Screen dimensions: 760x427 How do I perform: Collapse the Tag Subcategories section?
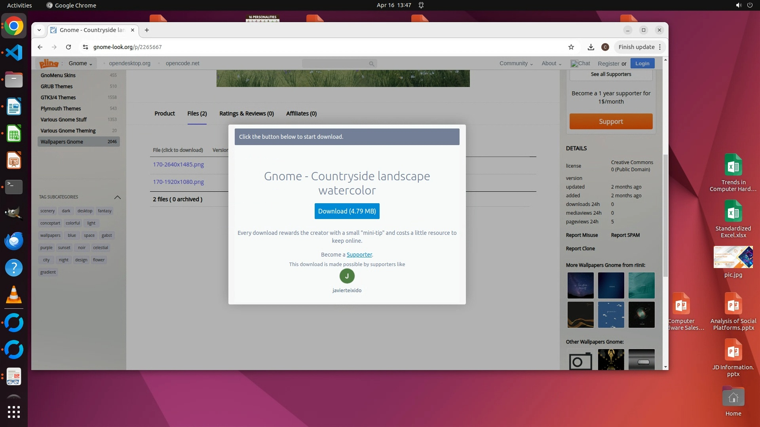[117, 197]
